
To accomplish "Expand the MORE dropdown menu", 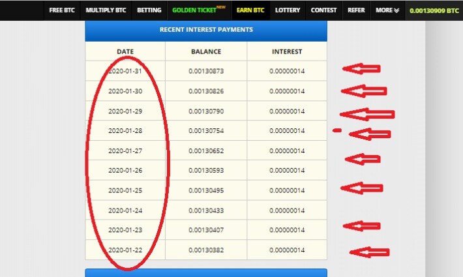I will pos(387,10).
